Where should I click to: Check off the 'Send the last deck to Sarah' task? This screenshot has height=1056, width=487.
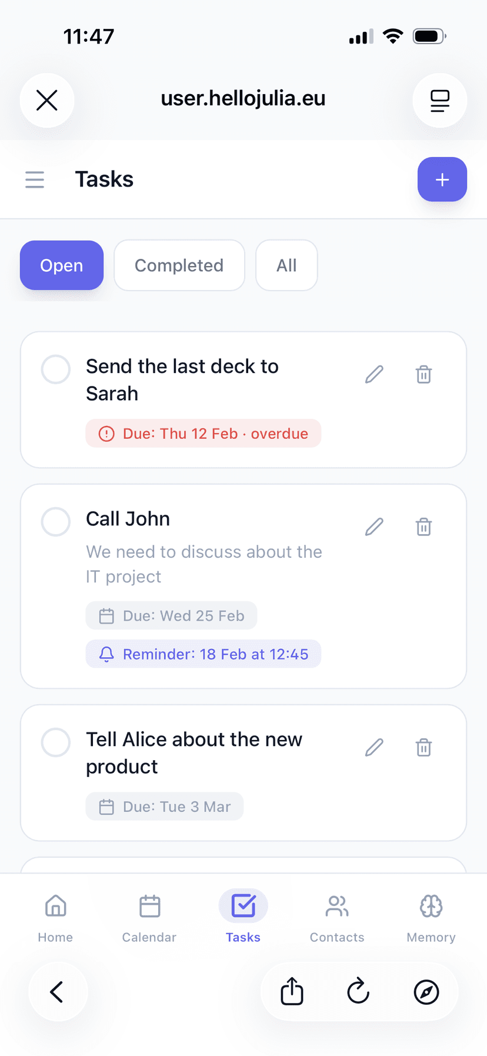point(55,369)
